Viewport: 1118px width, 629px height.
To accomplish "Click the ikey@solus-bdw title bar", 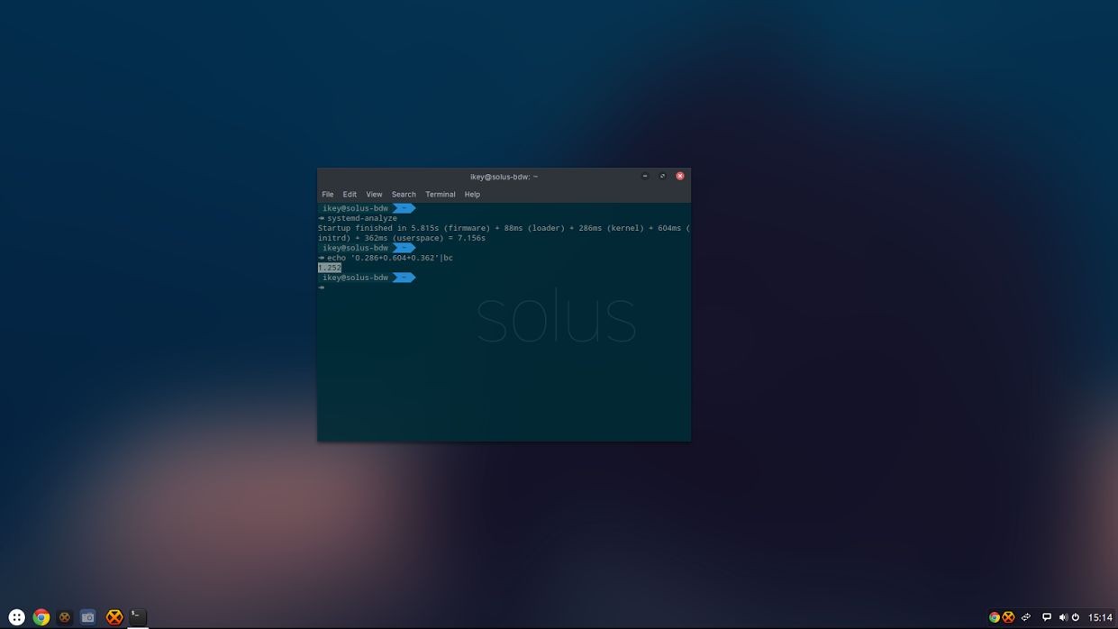I will tap(503, 177).
